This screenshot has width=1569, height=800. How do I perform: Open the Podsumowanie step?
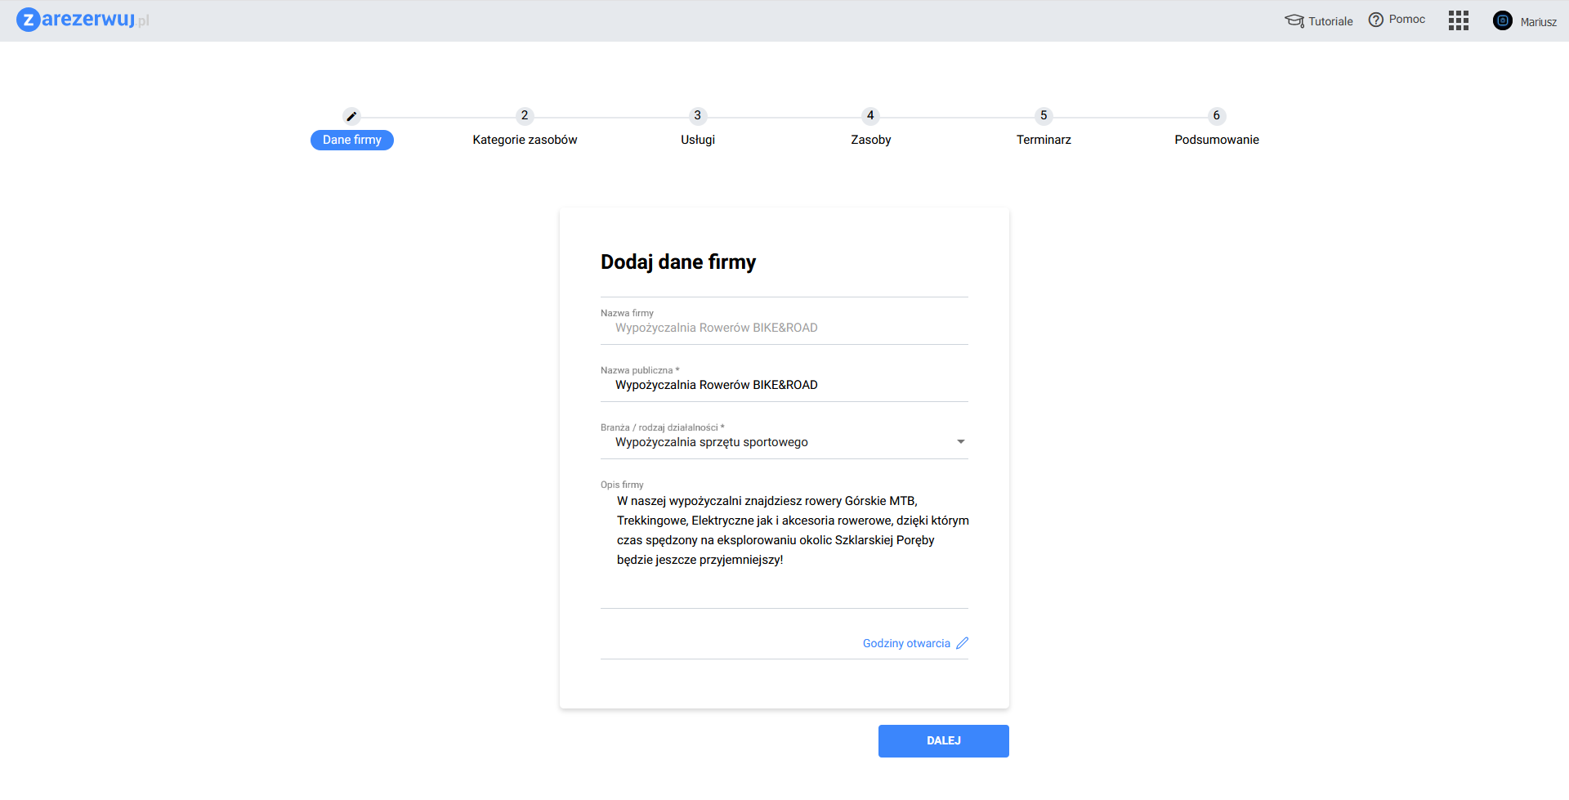click(x=1216, y=140)
